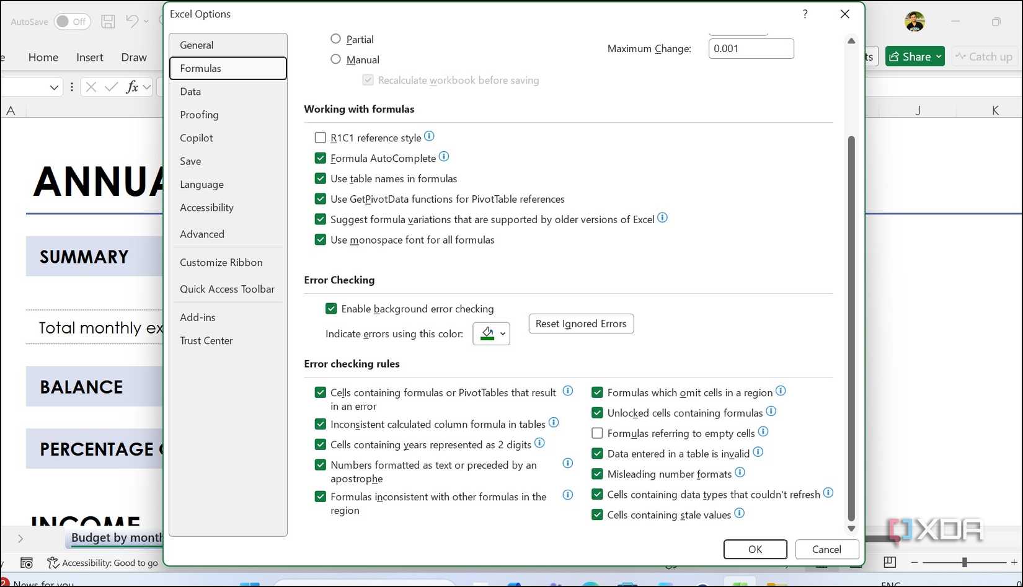Click the Maximum Change input field

(751, 48)
